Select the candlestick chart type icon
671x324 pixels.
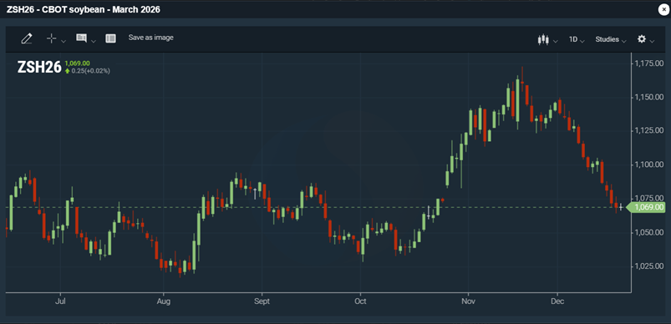point(543,39)
